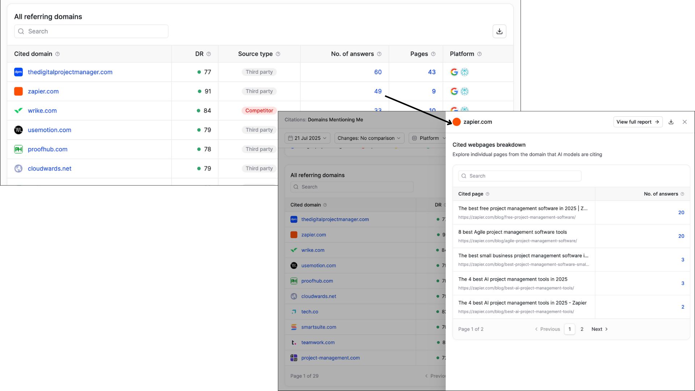The width and height of the screenshot is (695, 391).
Task: Click the No. of answers help icon in panel
Action: pyautogui.click(x=682, y=194)
